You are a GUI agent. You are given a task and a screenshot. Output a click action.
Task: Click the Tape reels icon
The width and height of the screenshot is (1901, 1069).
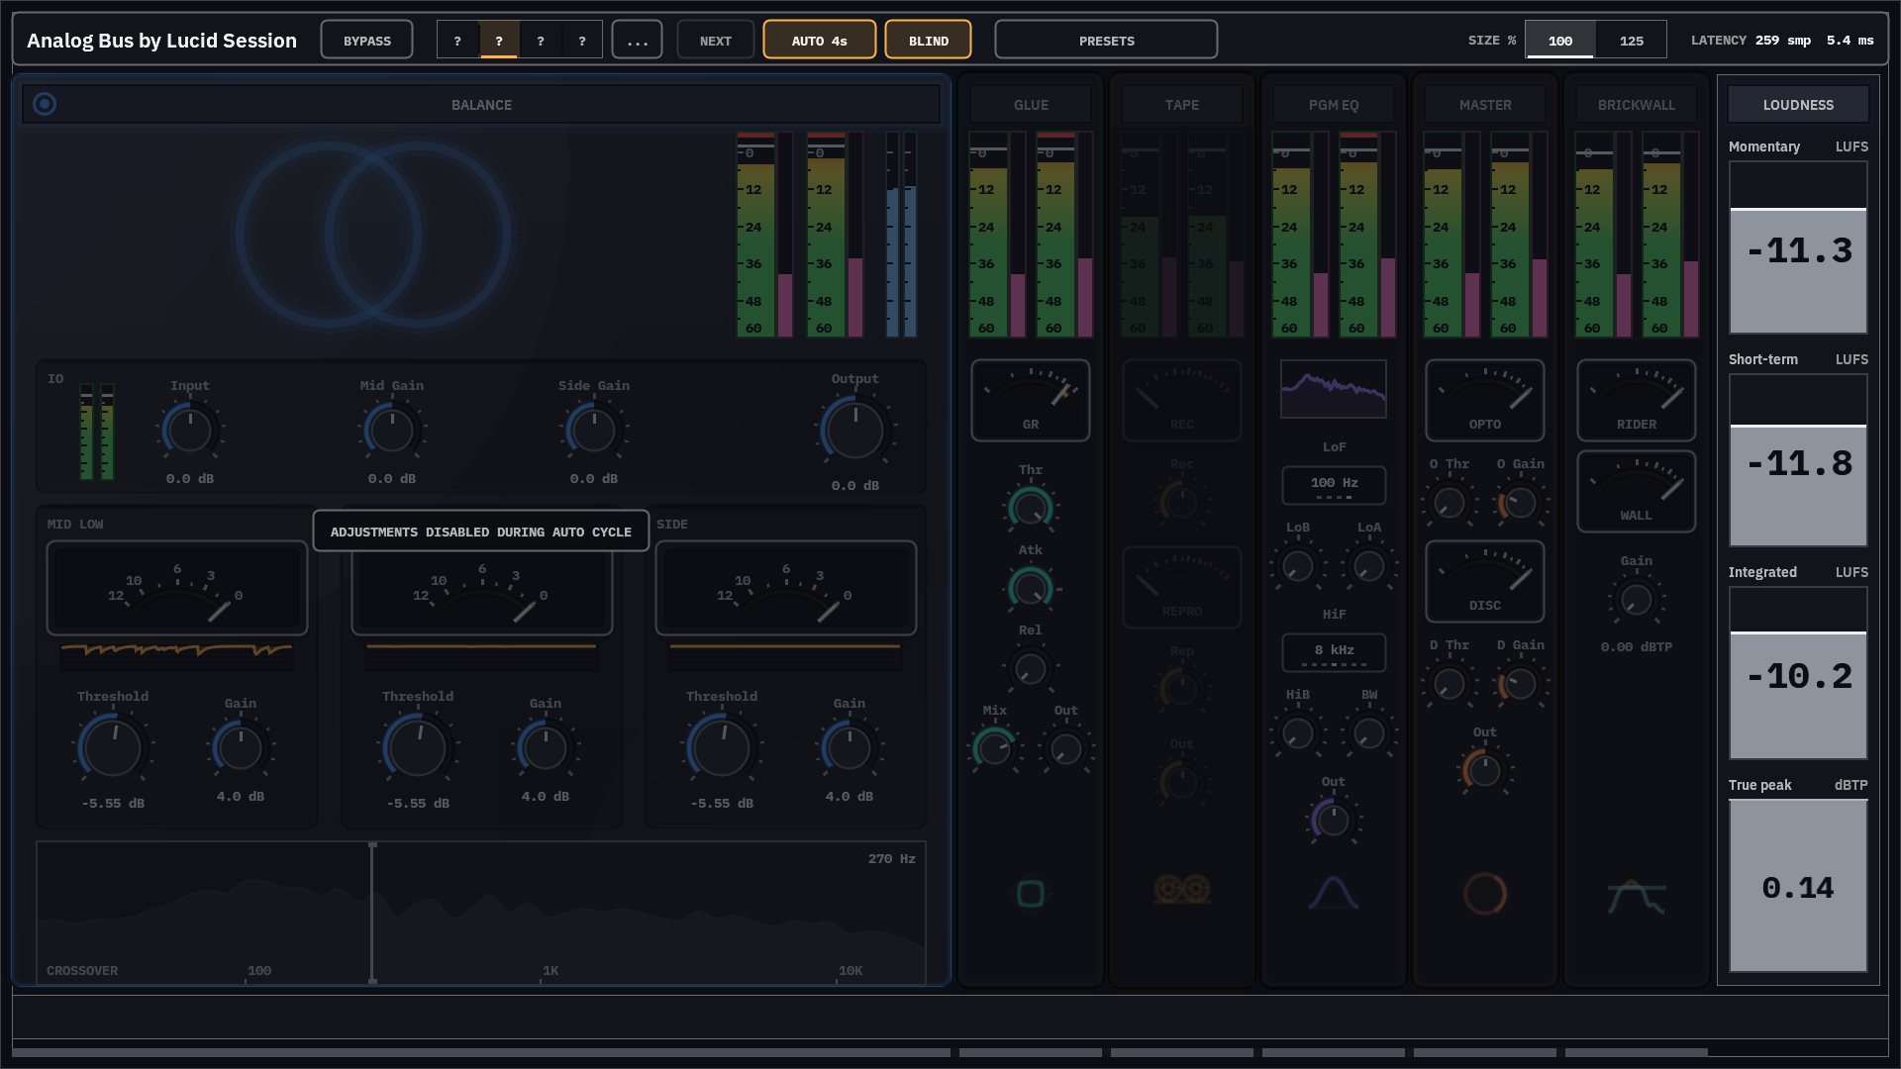1182,890
